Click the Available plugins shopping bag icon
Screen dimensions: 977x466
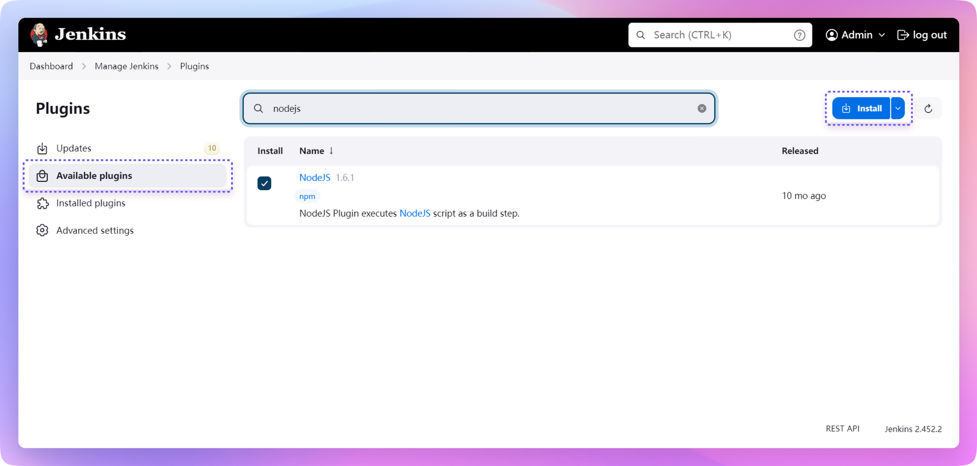pyautogui.click(x=42, y=176)
